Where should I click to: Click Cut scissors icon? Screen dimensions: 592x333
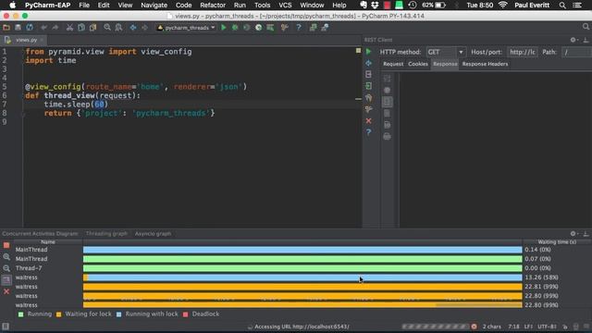[x=69, y=27]
